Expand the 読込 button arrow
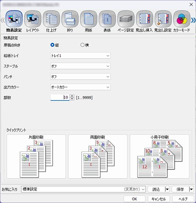The height and width of the screenshot is (203, 196). tap(167, 189)
